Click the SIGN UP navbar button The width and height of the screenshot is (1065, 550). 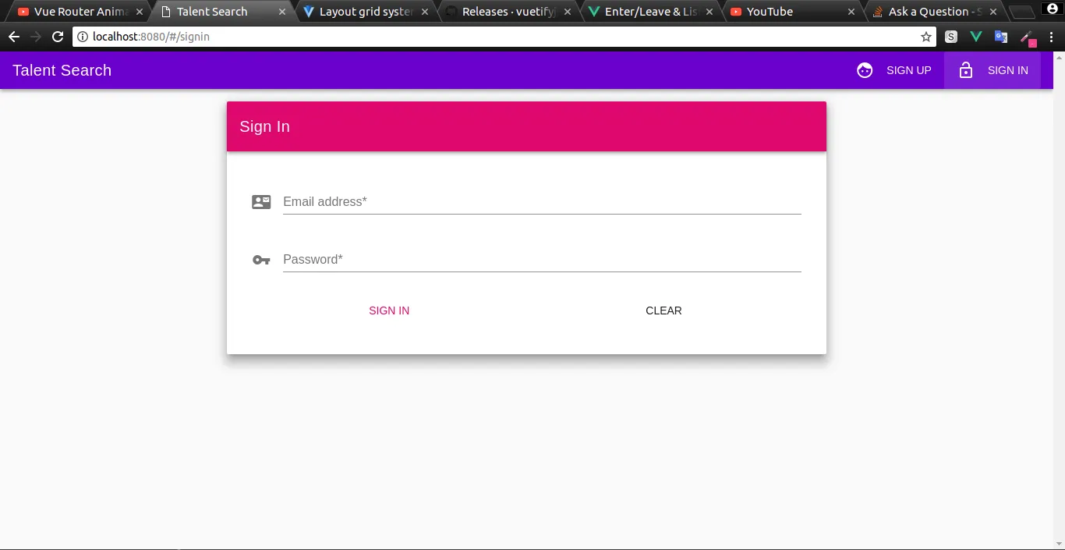pyautogui.click(x=893, y=70)
